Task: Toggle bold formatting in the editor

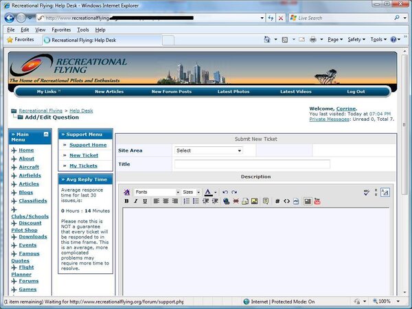Action: pos(126,201)
